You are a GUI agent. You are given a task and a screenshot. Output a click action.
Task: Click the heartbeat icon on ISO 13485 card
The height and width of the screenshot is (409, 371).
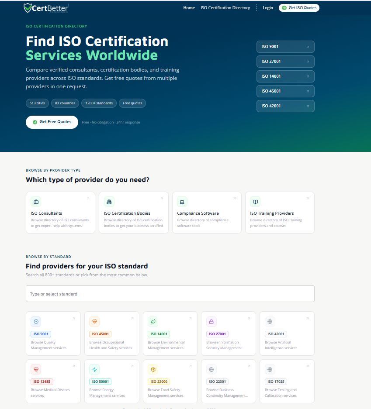(36, 369)
